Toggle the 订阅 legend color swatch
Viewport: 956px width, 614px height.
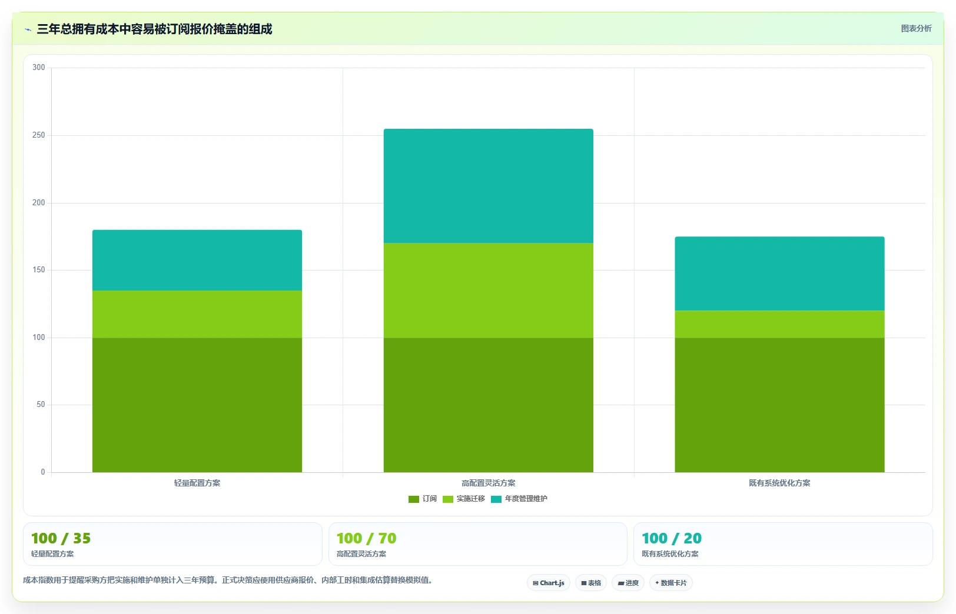(414, 499)
